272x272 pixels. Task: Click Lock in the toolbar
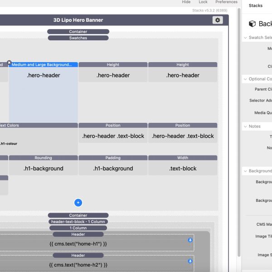(x=203, y=2)
